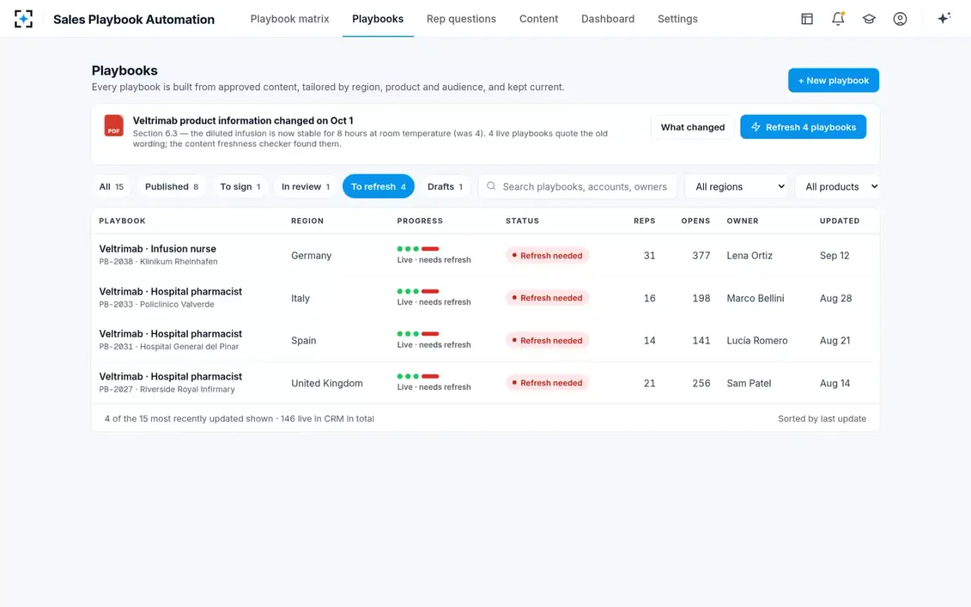
Task: Open Veltrimab · Infusion nurse playbook
Action: 158,249
